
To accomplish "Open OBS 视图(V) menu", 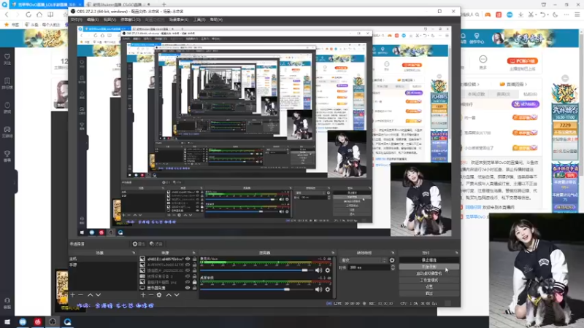I will click(110, 20).
